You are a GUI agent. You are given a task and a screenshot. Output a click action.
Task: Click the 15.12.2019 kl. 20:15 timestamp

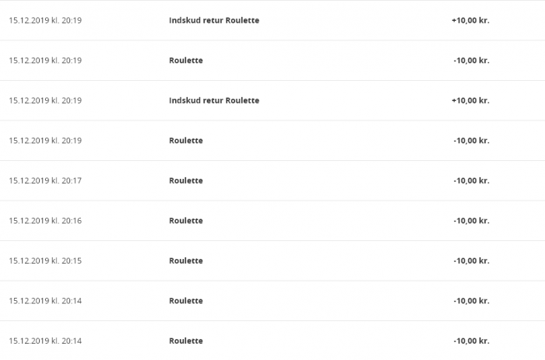(x=45, y=261)
